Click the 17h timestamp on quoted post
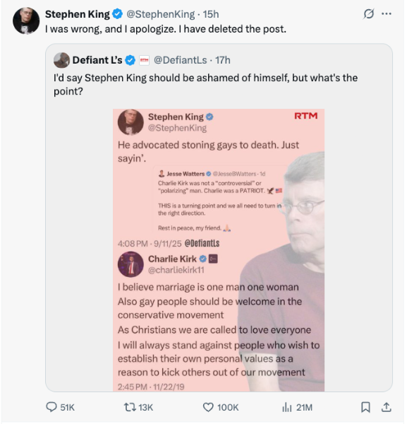407x424 pixels. [223, 60]
